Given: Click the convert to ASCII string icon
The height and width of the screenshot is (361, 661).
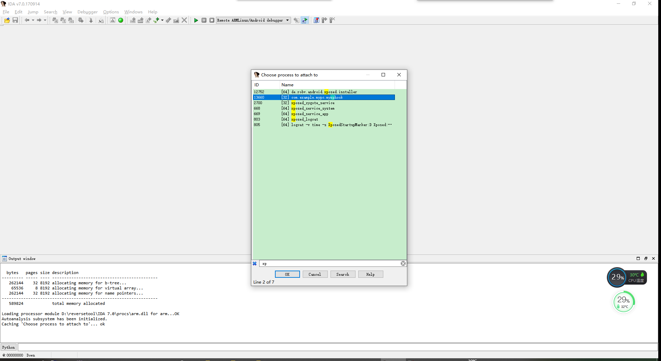Looking at the screenshot, I should click(x=148, y=20).
